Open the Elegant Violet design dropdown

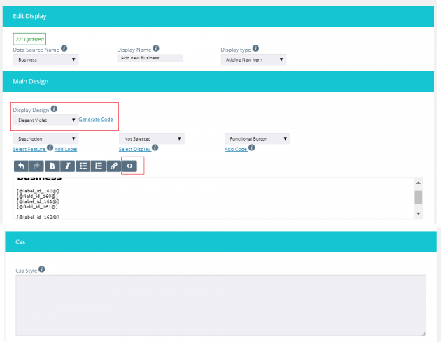tap(45, 120)
